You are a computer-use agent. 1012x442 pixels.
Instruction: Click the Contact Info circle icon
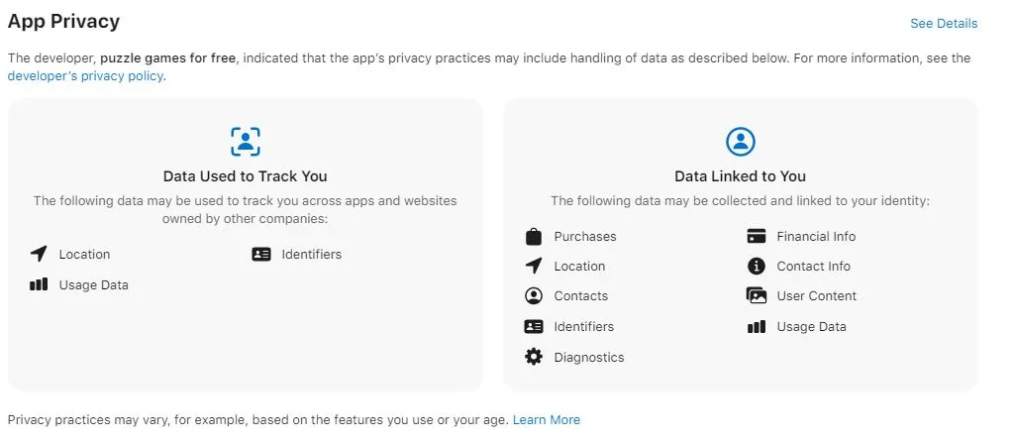point(757,267)
